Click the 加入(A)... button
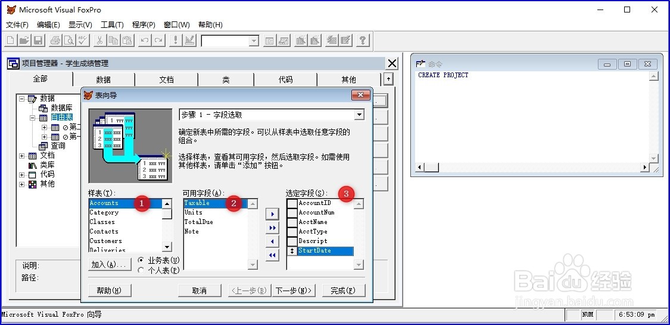The image size is (670, 325). (x=110, y=264)
